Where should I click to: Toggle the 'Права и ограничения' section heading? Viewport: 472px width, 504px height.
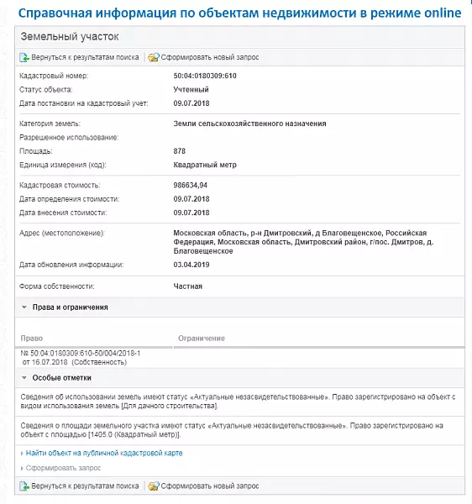click(x=70, y=307)
